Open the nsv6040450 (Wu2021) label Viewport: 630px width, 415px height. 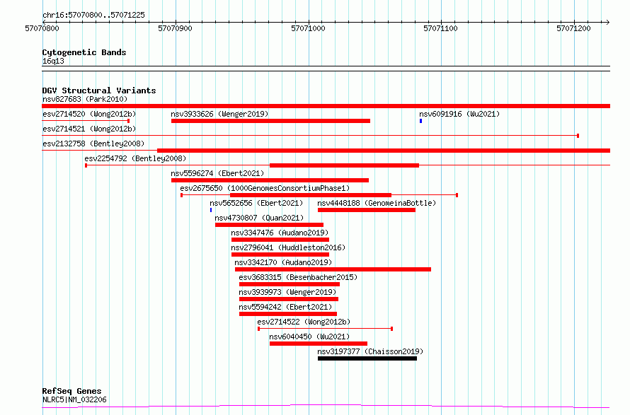pos(309,337)
